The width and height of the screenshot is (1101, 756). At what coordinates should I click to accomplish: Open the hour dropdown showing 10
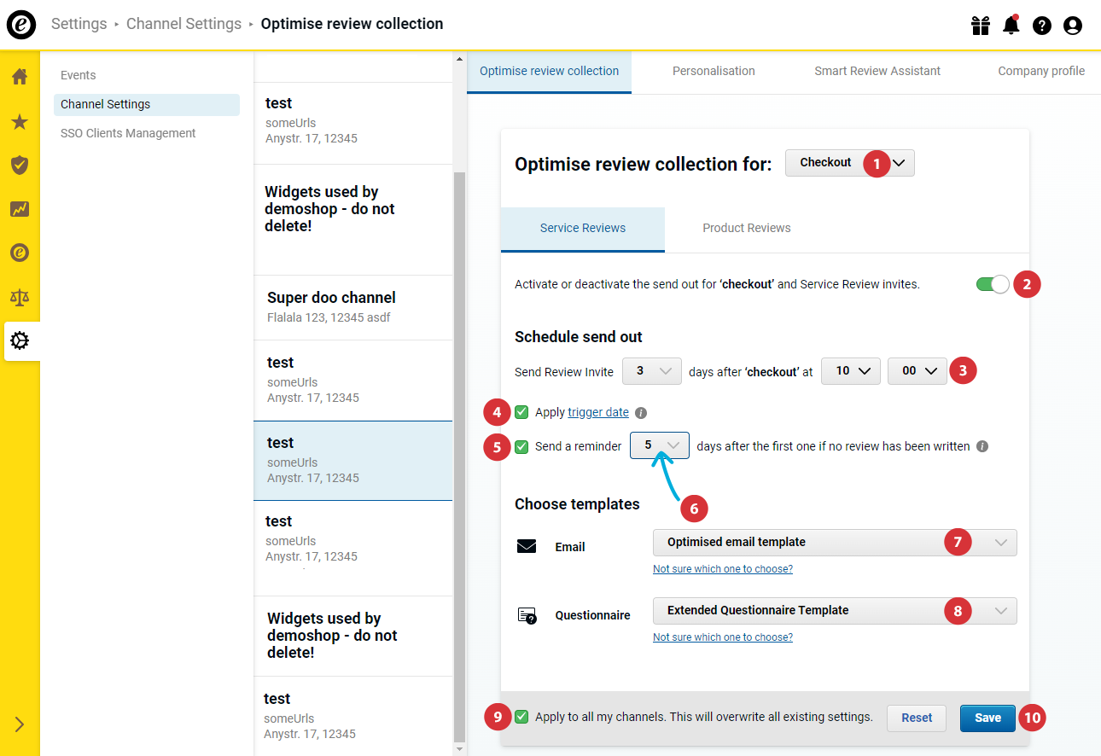coord(851,371)
